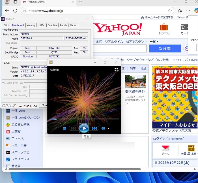
Task: Mute the media player speaker icon
Action: click(103, 129)
